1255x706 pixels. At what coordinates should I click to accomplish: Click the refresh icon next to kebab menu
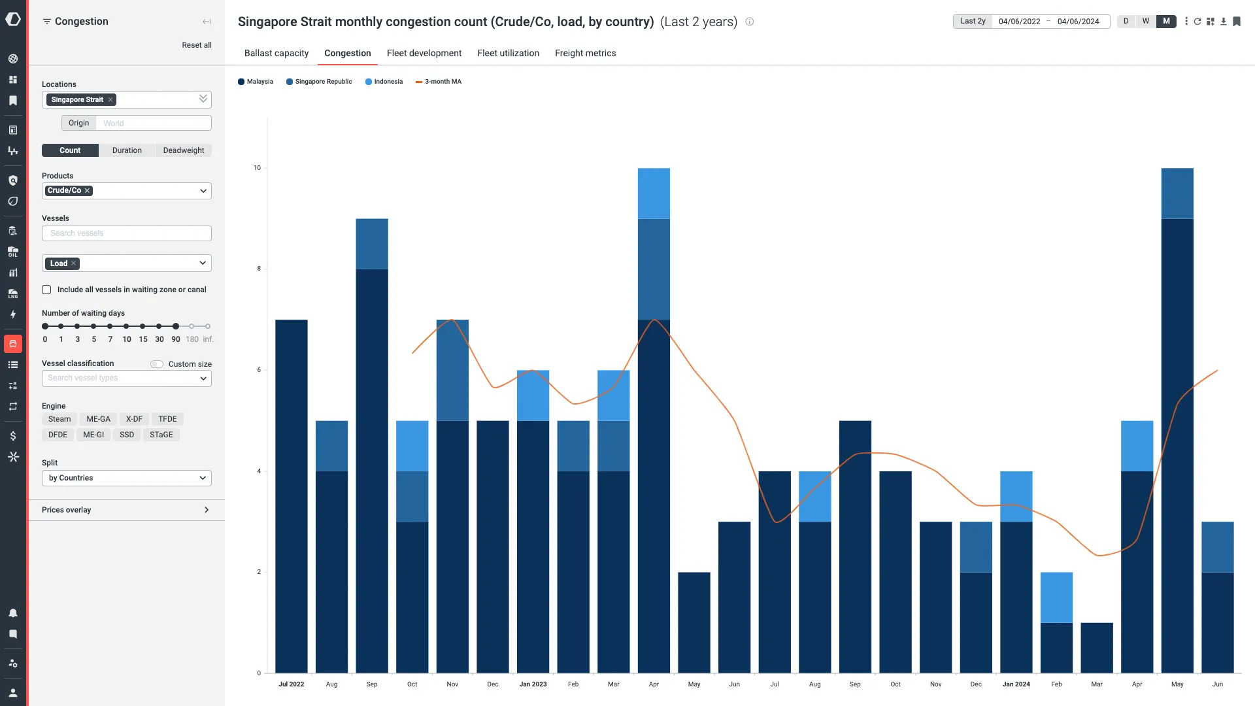[1197, 22]
